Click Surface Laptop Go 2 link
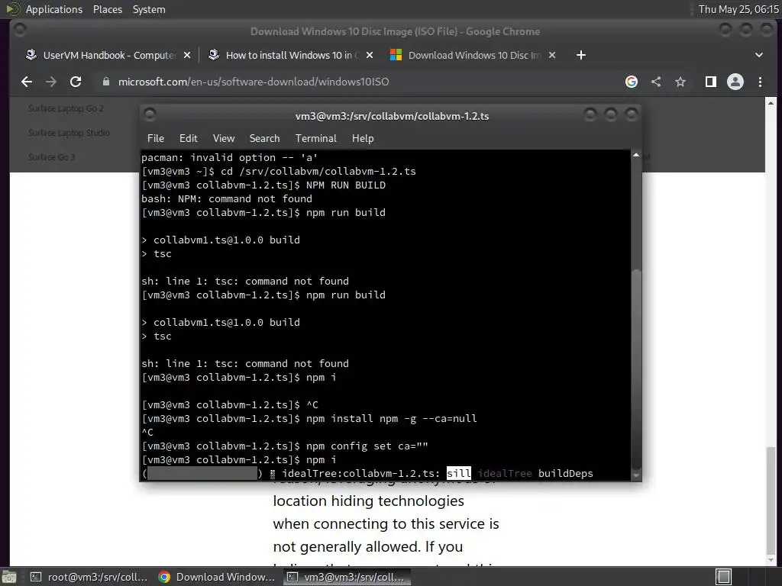 point(66,108)
